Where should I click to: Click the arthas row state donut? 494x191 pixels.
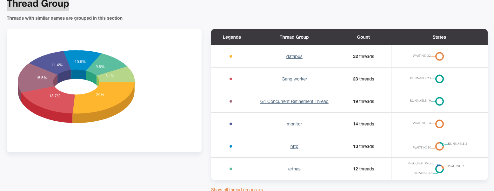pyautogui.click(x=439, y=169)
